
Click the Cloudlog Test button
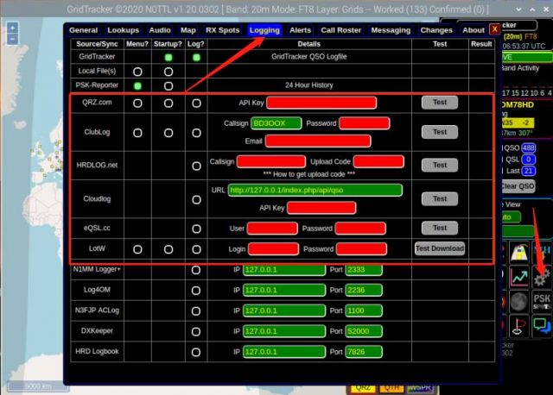[x=440, y=199]
